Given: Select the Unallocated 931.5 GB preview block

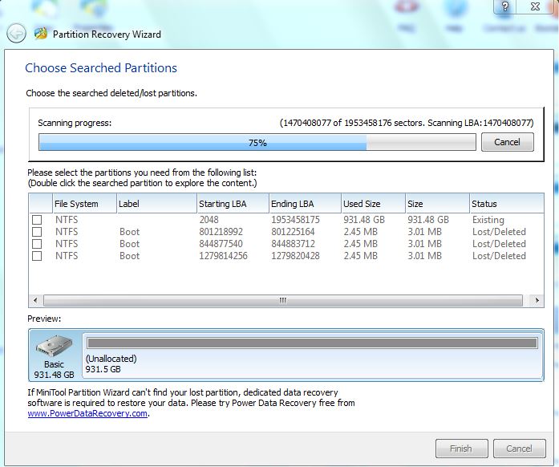Looking at the screenshot, I should [x=312, y=355].
